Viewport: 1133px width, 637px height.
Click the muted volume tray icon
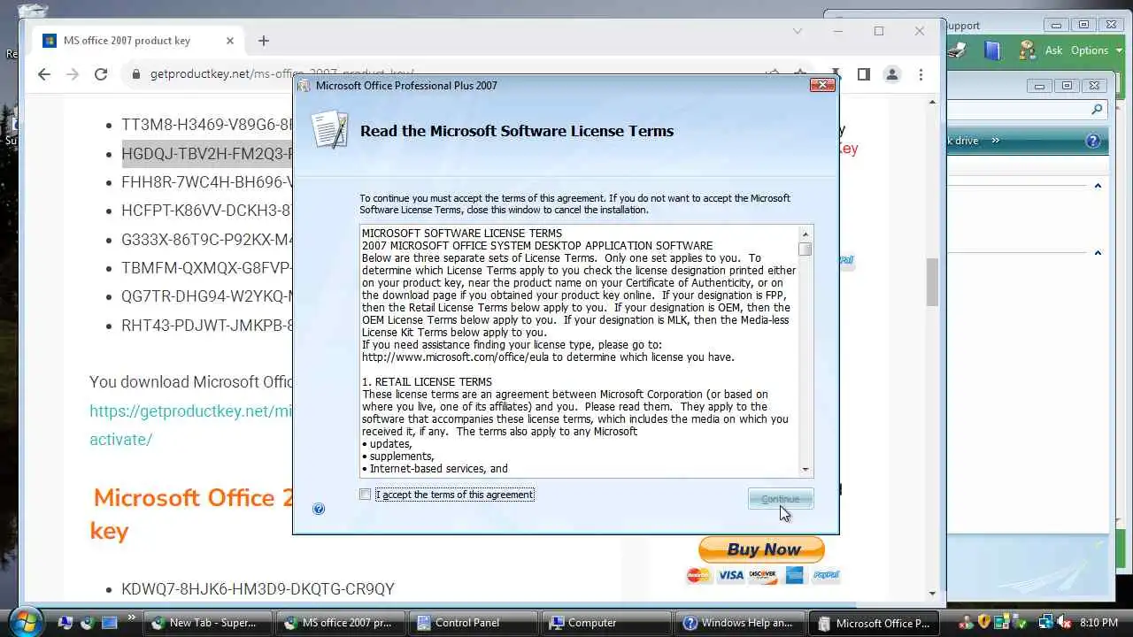pyautogui.click(x=1063, y=623)
